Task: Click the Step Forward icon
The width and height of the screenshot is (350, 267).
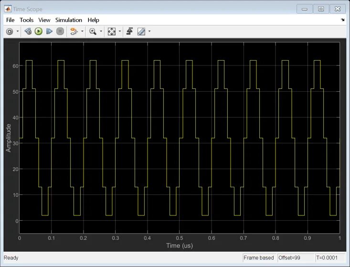Action: click(x=49, y=31)
